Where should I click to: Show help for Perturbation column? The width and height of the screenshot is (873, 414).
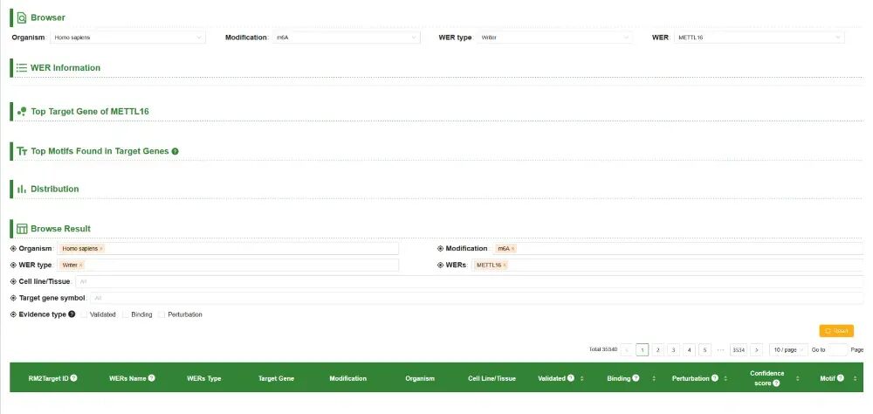pyautogui.click(x=714, y=378)
